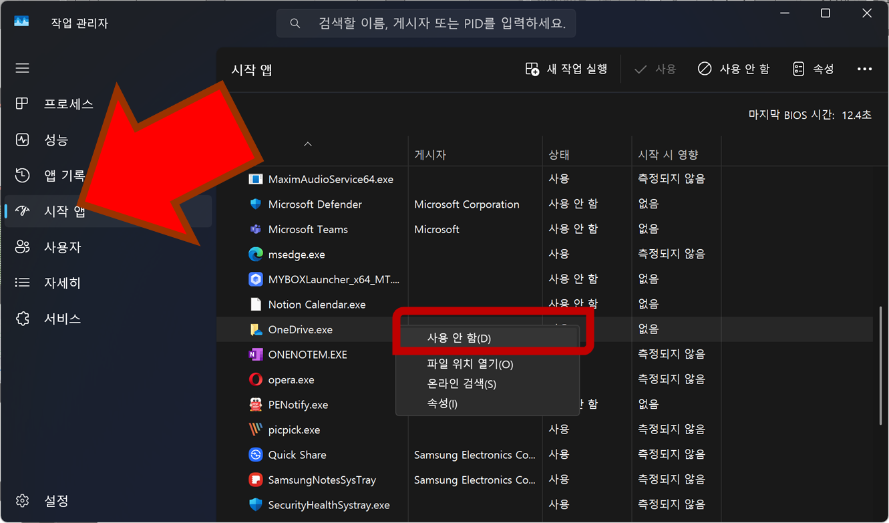Open the three-dot more options menu

point(864,69)
